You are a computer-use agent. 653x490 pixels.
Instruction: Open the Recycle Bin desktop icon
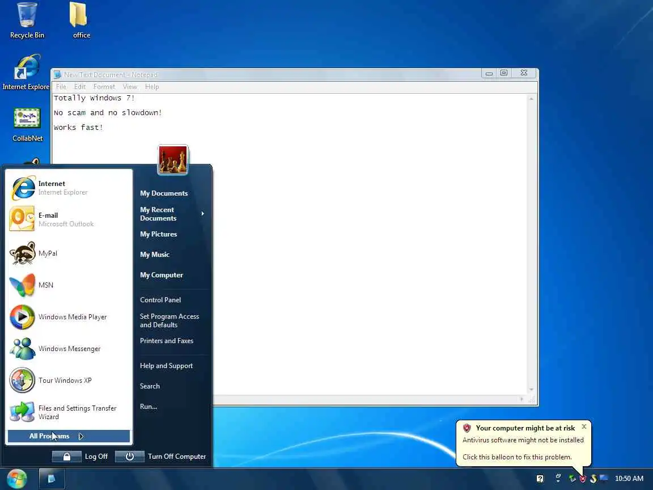tap(27, 21)
